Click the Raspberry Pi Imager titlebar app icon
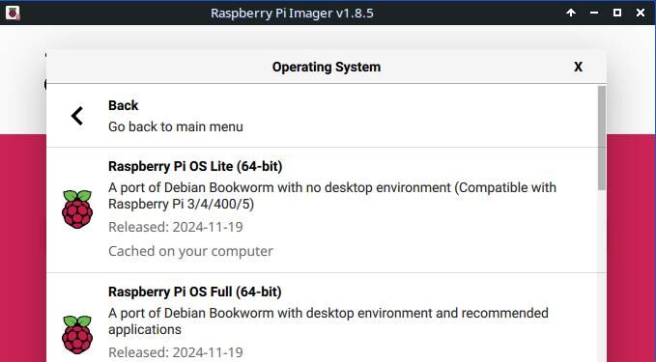656x362 pixels. (13, 13)
